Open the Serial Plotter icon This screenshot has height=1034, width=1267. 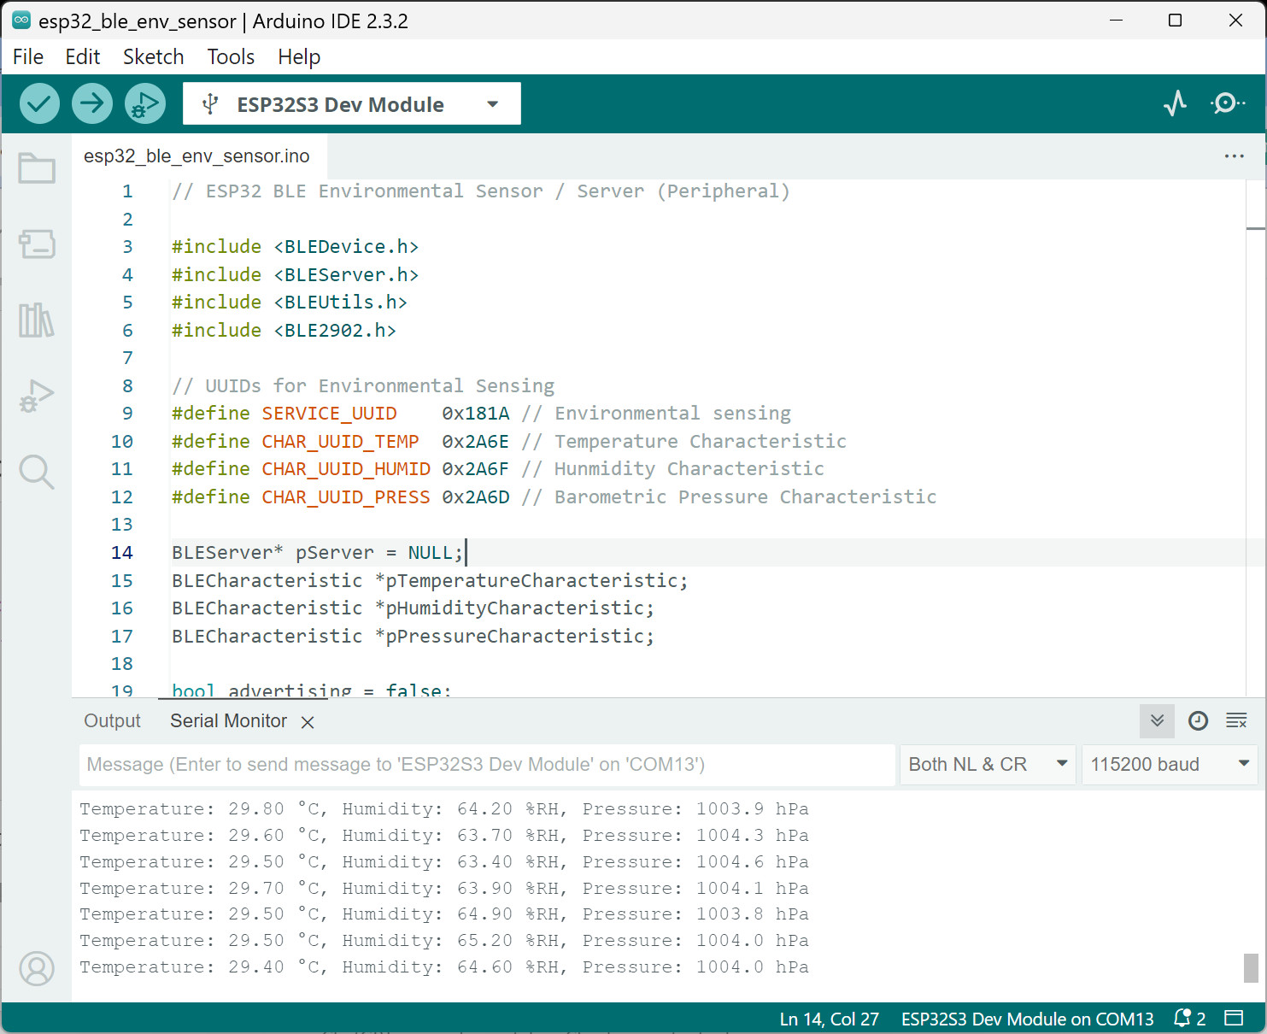pyautogui.click(x=1176, y=103)
